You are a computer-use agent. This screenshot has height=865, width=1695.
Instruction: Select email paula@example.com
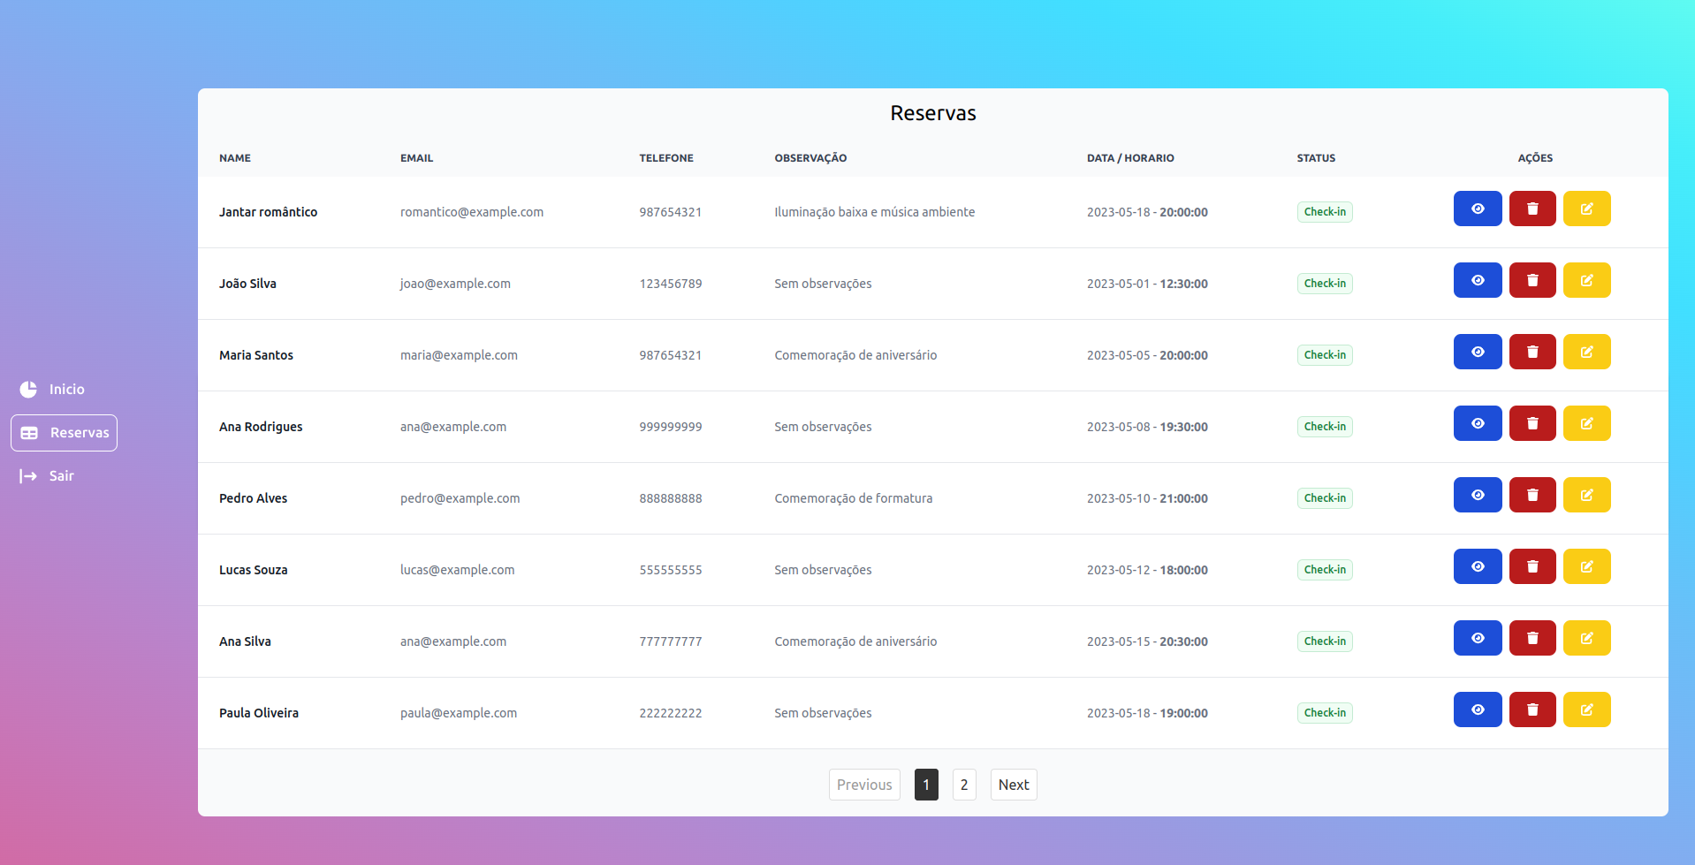[459, 713]
